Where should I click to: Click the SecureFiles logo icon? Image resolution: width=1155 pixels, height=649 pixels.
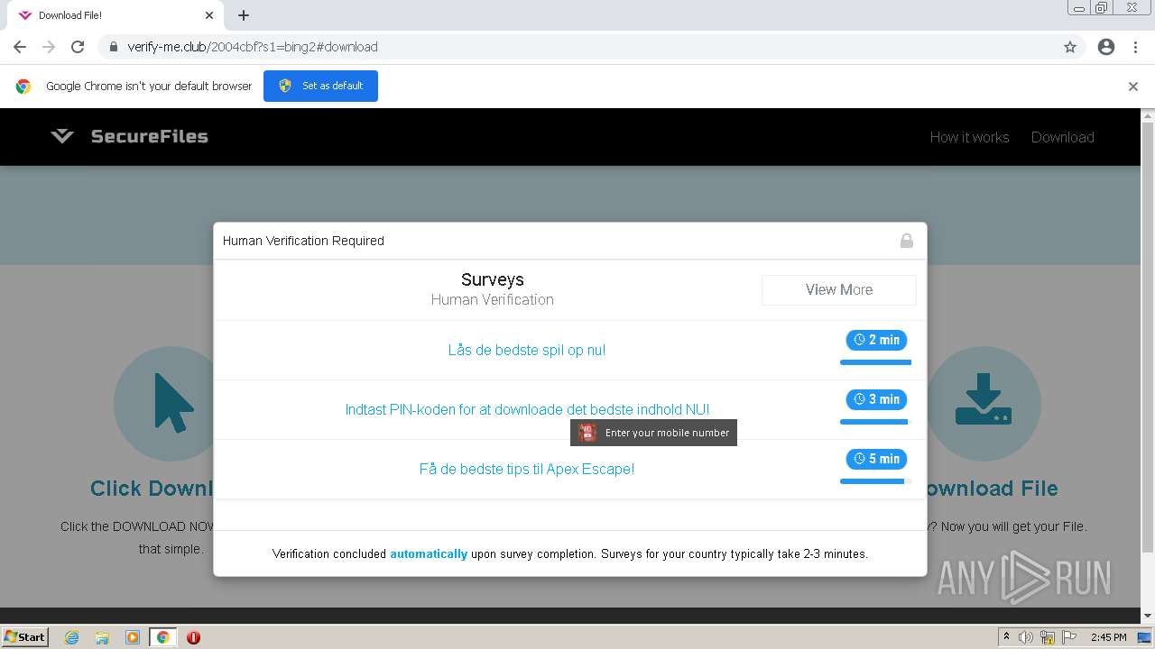click(x=62, y=136)
